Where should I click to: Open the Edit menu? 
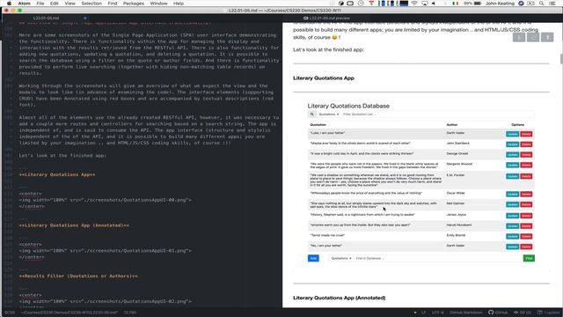click(x=55, y=4)
